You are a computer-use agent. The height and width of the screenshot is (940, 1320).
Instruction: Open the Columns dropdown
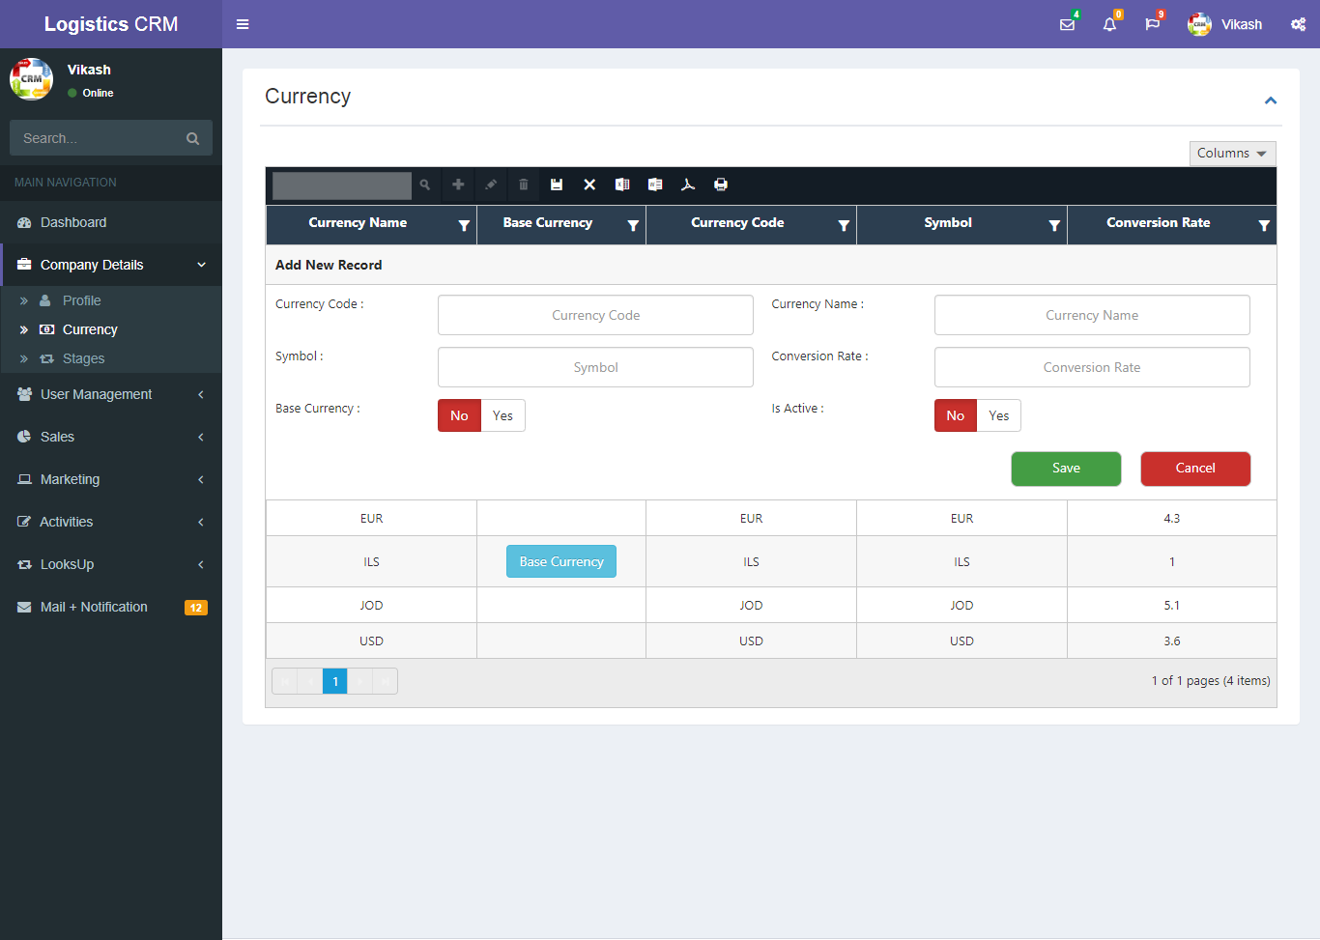[x=1232, y=153]
